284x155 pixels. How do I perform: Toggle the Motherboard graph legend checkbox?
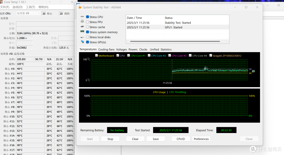coord(97,56)
